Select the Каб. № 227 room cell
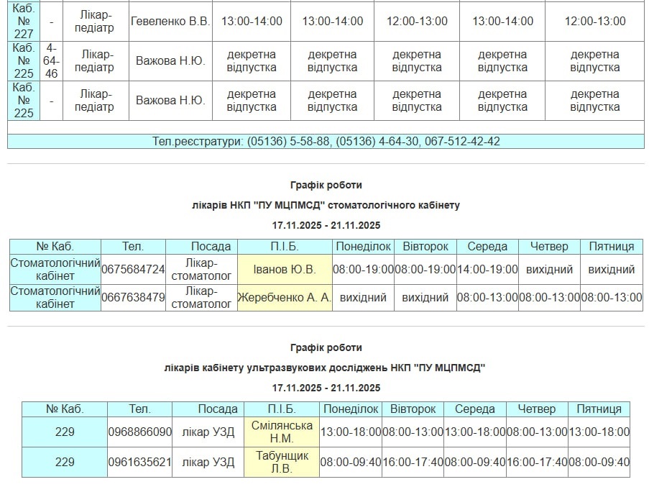The image size is (649, 487). click(x=23, y=21)
